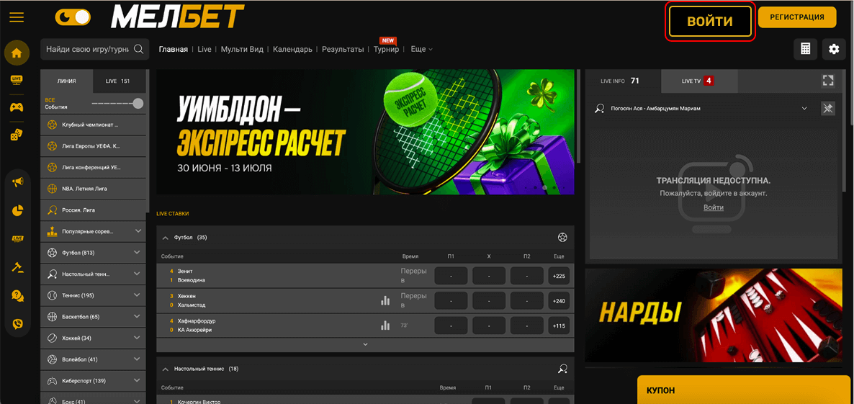Click the РЕГИСТРАЦИЯ button

click(796, 17)
